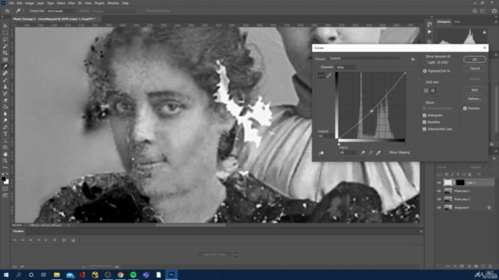The width and height of the screenshot is (499, 280).
Task: Open the Filter menu
Action: tap(71, 3)
